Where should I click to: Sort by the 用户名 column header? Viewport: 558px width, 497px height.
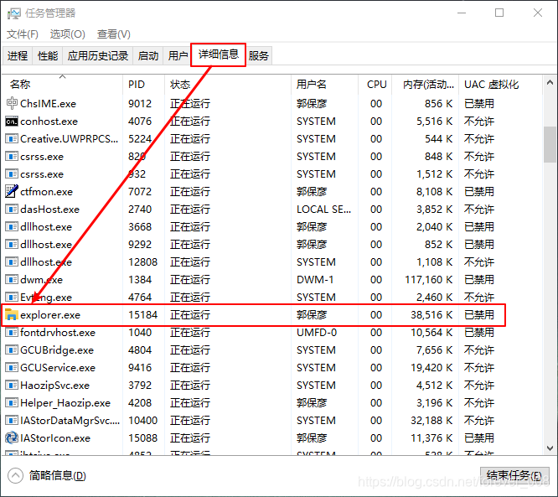324,85
